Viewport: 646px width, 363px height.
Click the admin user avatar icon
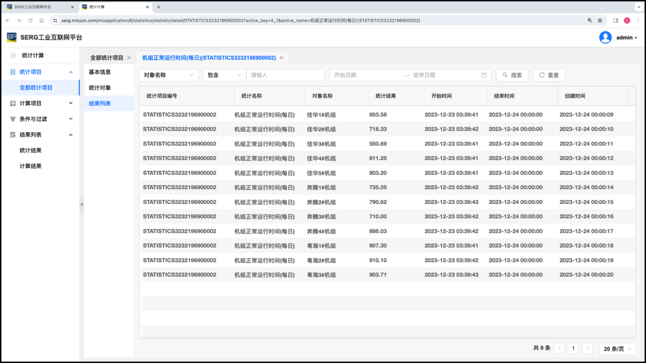coord(605,37)
